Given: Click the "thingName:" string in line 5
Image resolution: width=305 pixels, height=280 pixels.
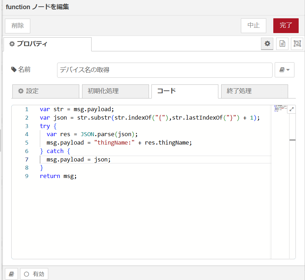Looking at the screenshot, I should point(114,143).
